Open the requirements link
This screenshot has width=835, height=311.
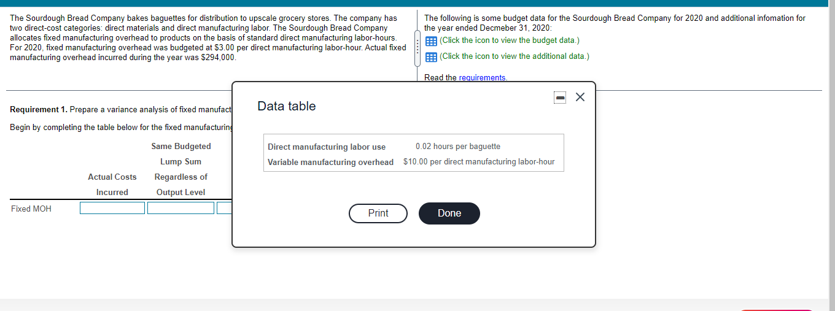(x=483, y=77)
